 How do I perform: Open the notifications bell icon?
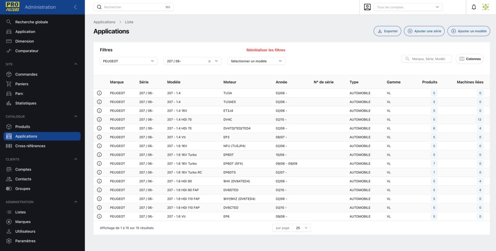[474, 7]
